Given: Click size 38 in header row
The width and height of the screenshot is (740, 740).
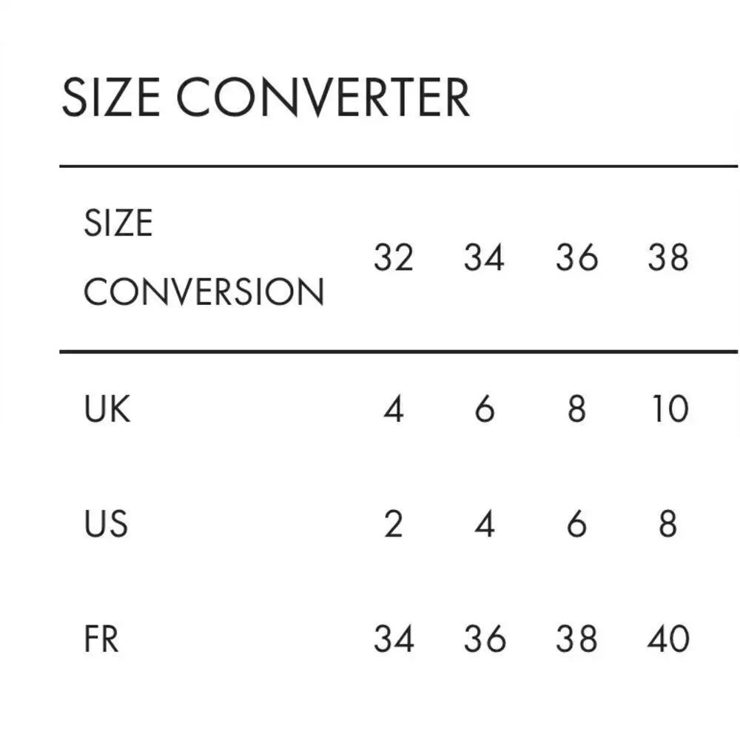Looking at the screenshot, I should tap(667, 258).
